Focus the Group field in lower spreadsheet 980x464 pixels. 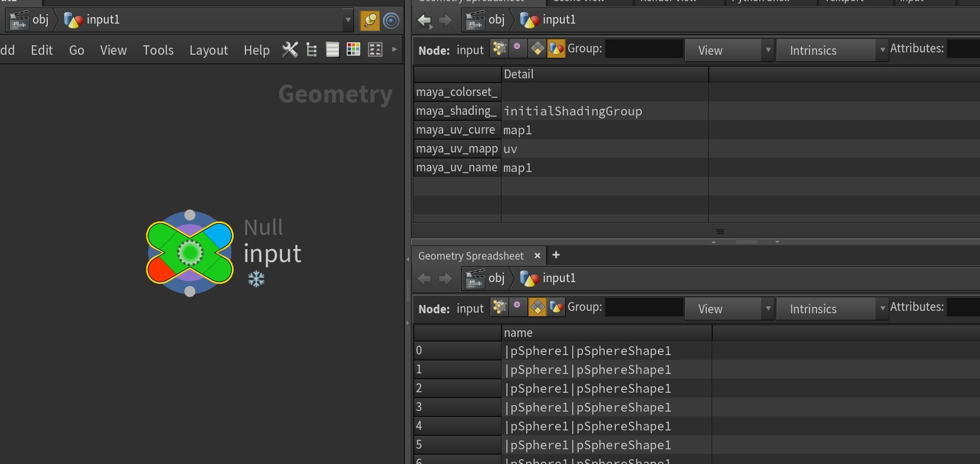644,307
